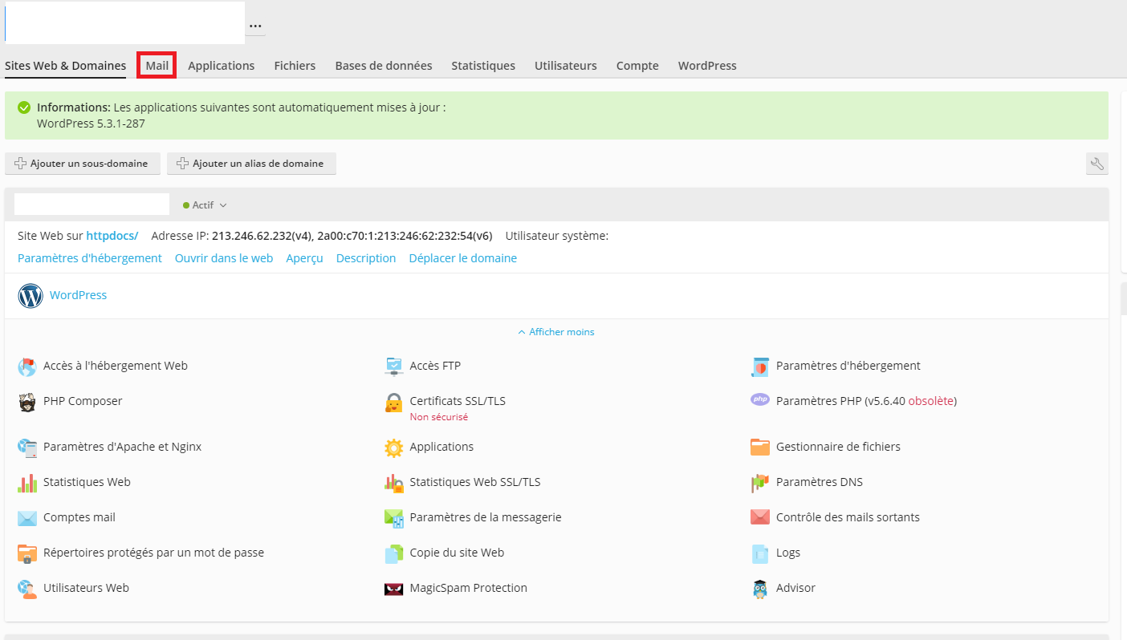This screenshot has height=640, width=1127.
Task: Click the PHP Composer icon
Action: (27, 403)
